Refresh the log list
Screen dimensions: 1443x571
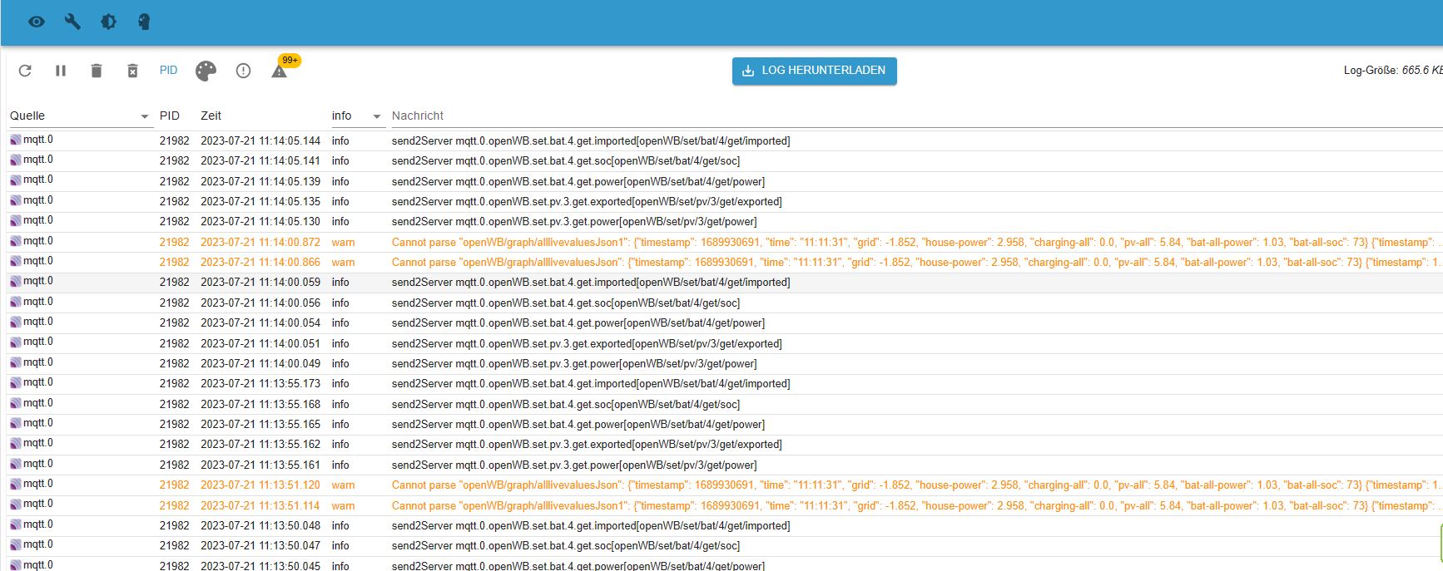(25, 71)
